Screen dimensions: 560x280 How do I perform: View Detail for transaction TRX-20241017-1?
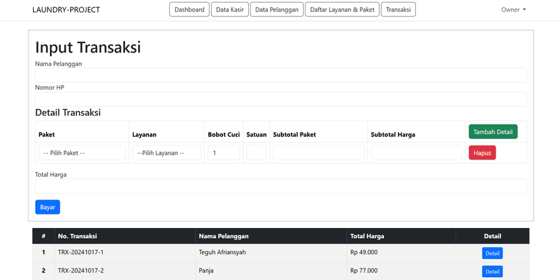[x=492, y=253]
